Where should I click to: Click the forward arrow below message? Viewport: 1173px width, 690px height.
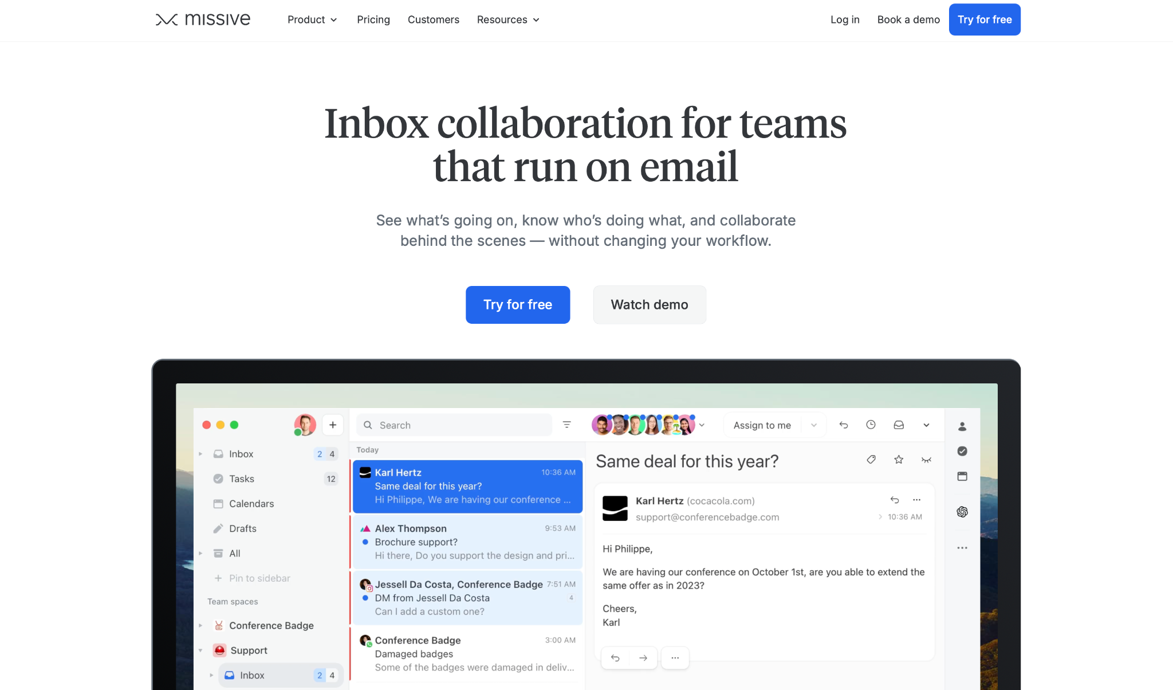(643, 658)
